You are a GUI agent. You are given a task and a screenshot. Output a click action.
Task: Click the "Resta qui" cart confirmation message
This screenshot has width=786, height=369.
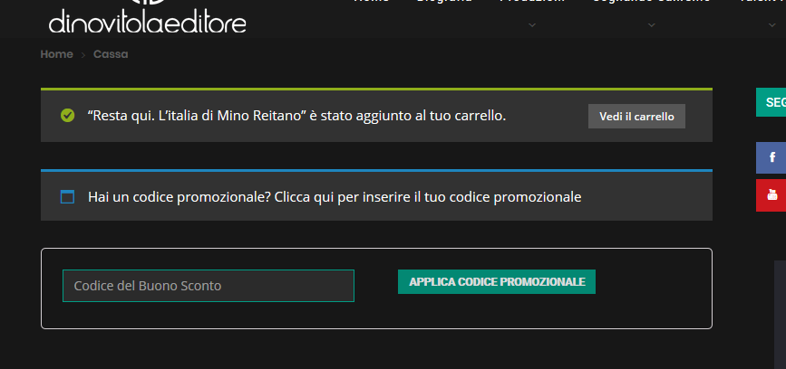[x=296, y=116]
